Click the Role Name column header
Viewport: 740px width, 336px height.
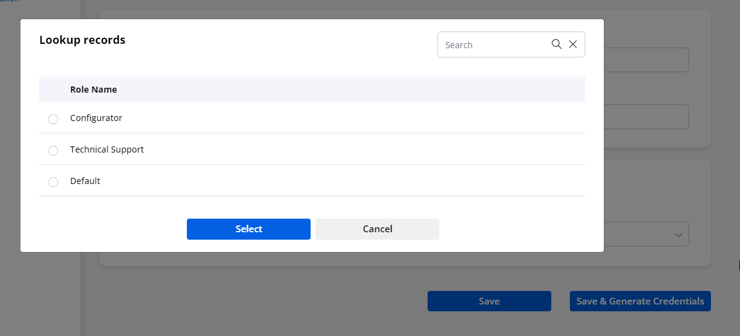click(x=93, y=90)
